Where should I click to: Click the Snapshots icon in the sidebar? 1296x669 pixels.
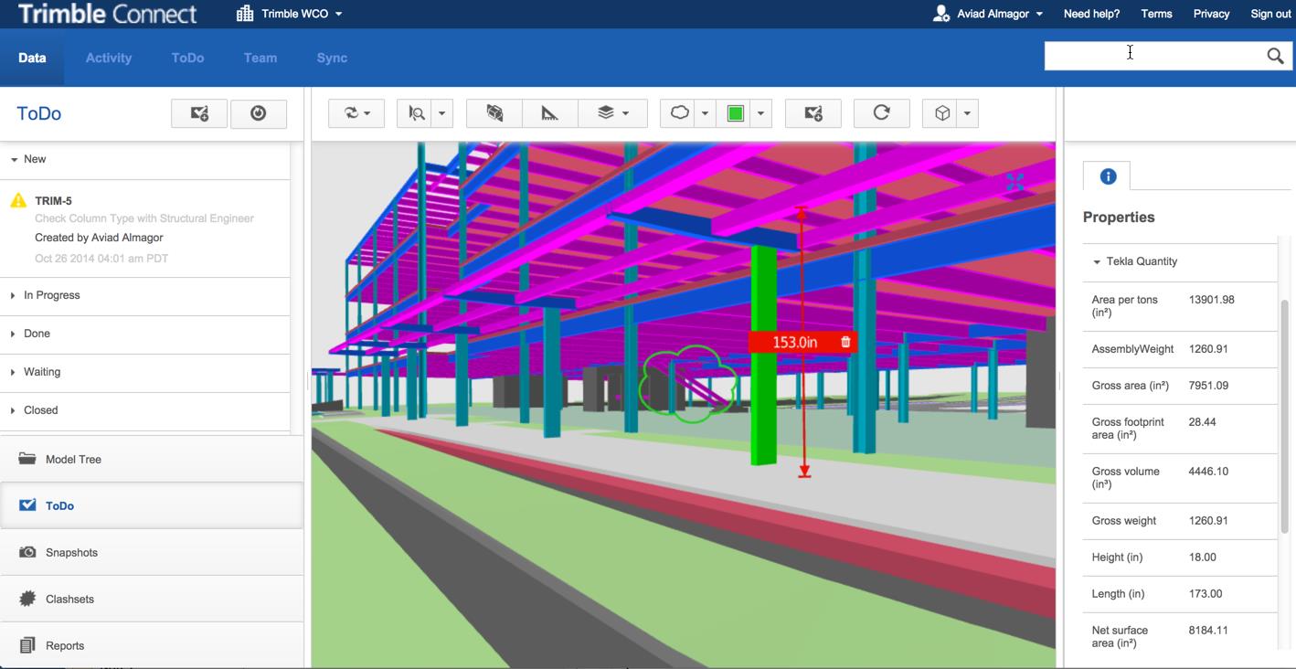(27, 552)
